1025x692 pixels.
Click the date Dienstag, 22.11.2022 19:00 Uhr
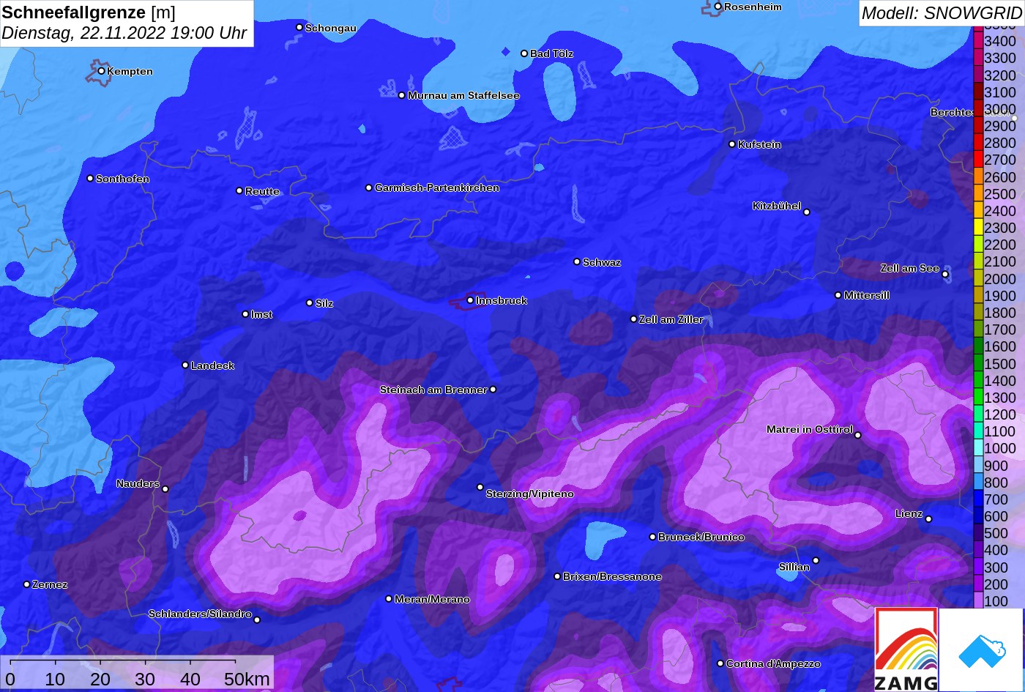click(x=124, y=33)
